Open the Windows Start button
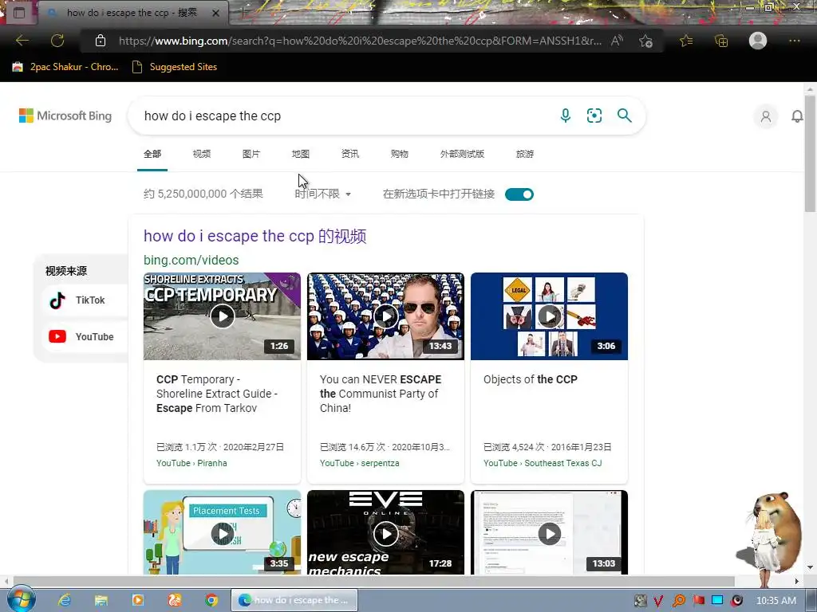 (x=21, y=599)
